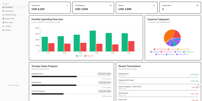Click the Savings Goals target icon
Image resolution: width=202 pixels, height=101 pixels.
(x=3, y=19)
